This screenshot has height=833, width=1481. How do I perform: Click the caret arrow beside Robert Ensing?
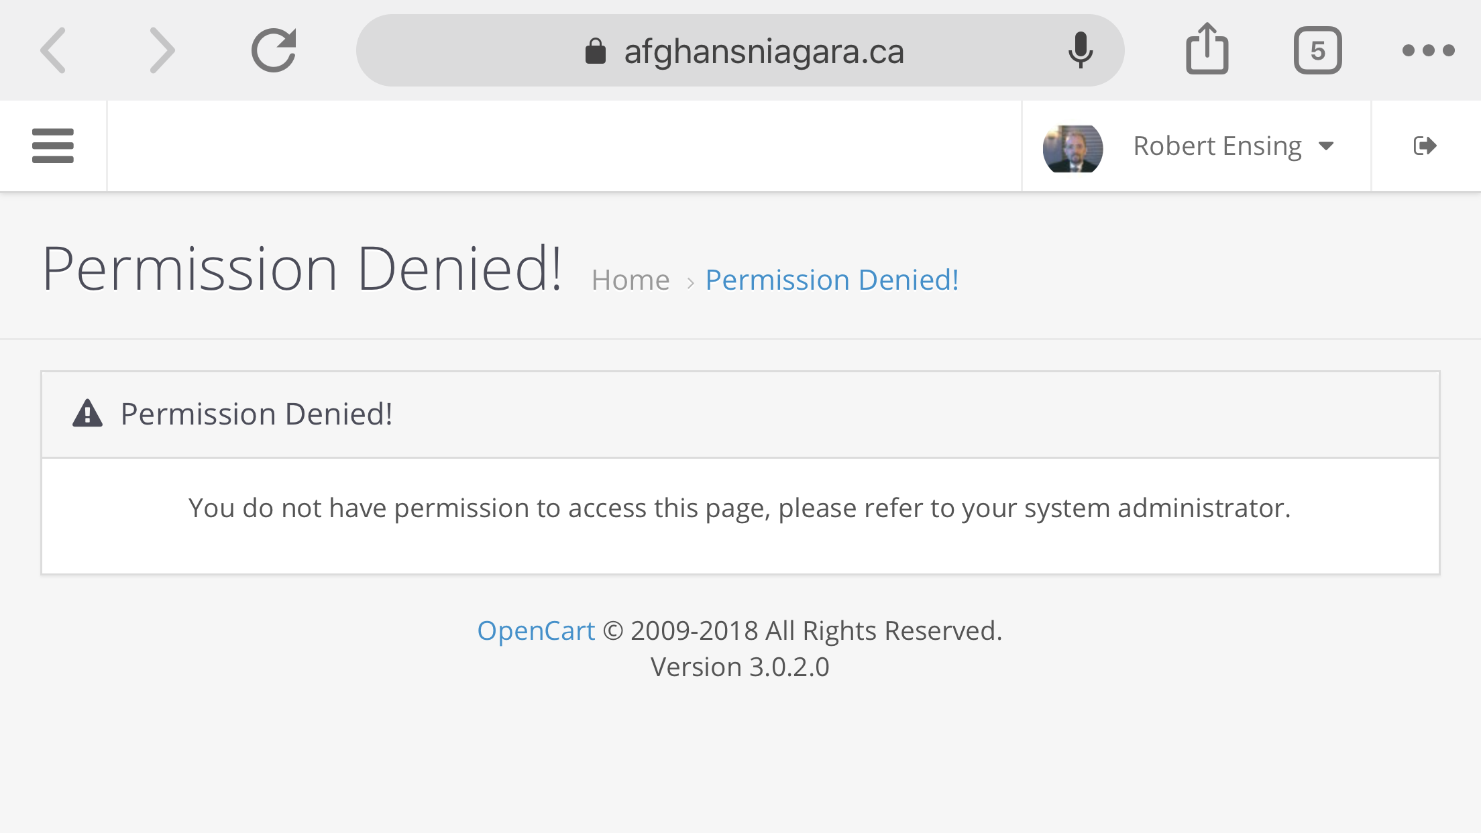[1326, 146]
